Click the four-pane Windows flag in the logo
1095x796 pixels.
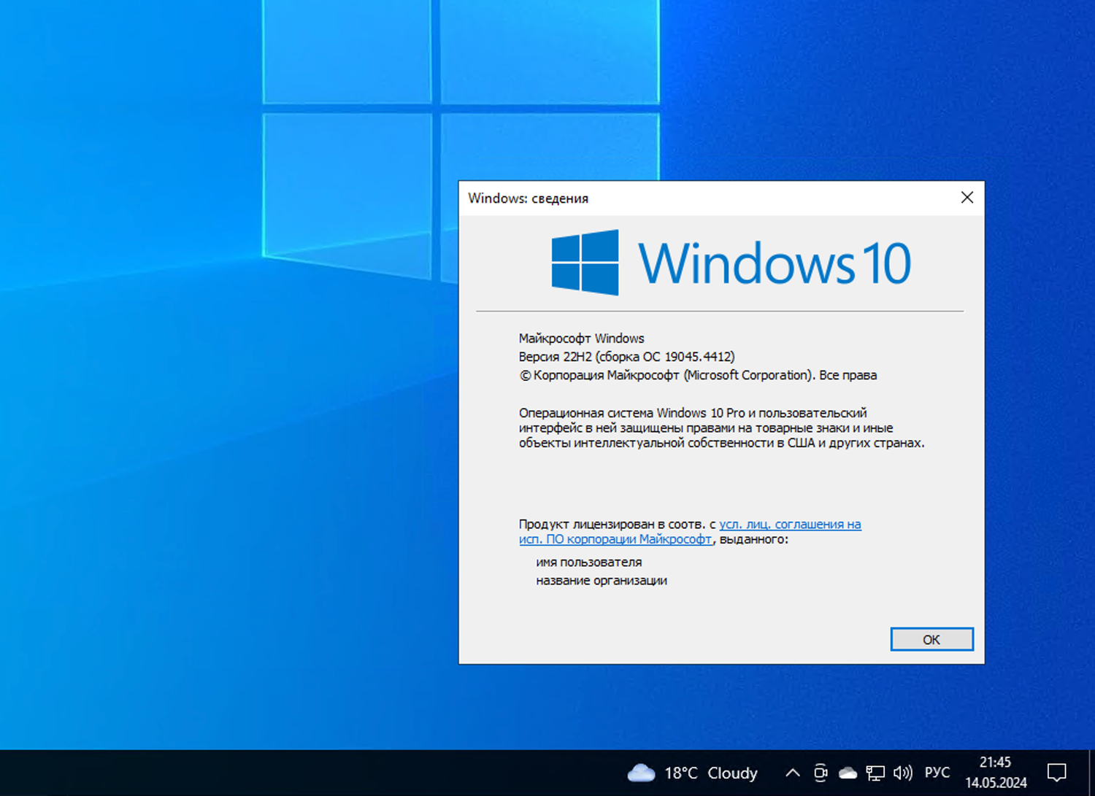click(583, 263)
